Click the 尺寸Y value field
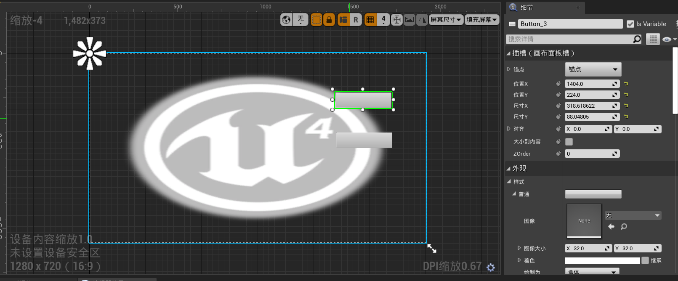 click(592, 117)
